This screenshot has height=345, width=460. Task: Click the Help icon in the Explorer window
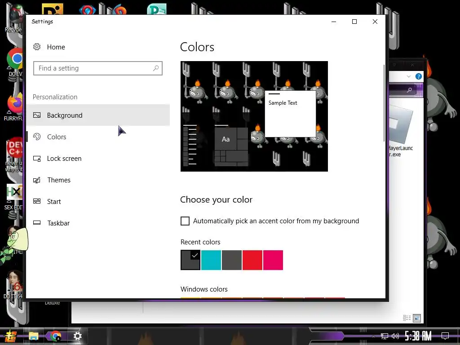point(419,76)
